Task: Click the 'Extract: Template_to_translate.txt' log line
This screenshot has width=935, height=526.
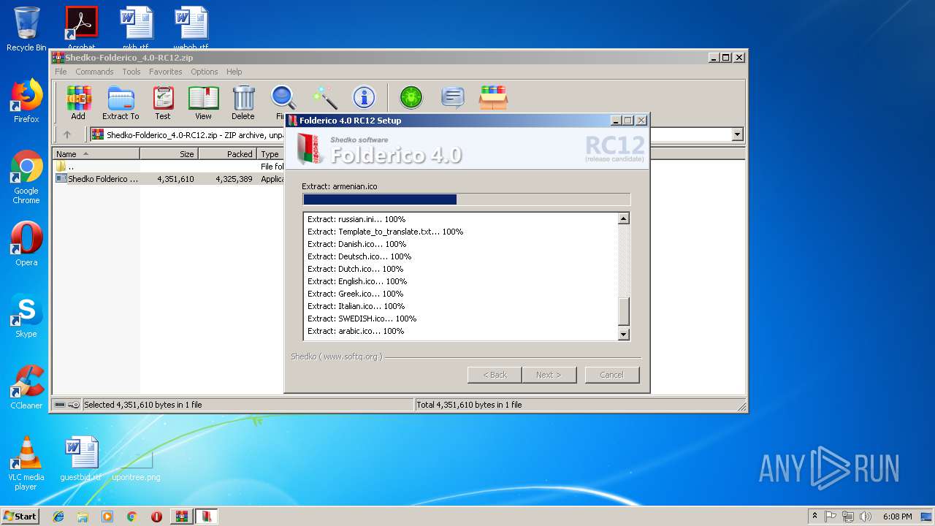Action: [385, 232]
